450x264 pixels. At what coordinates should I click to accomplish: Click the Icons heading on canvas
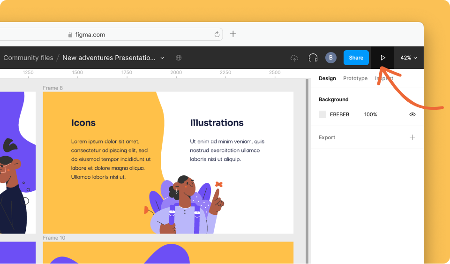(83, 123)
